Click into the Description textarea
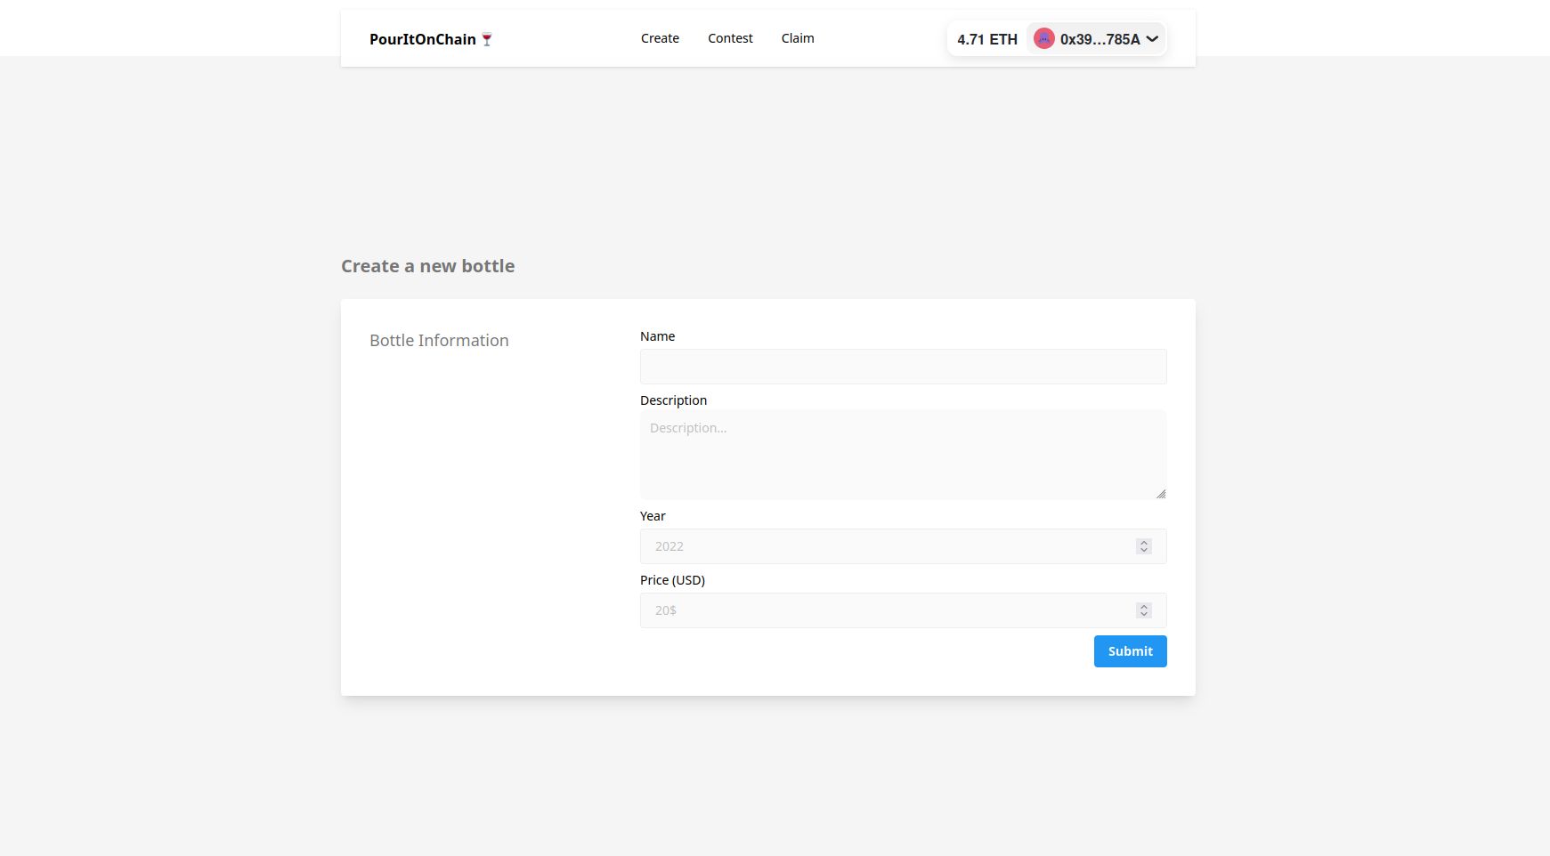 [x=903, y=454]
